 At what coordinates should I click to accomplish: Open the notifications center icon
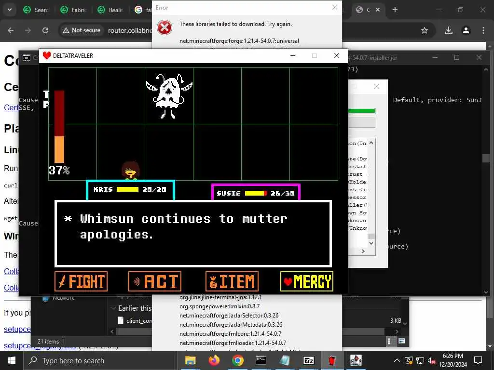478,360
